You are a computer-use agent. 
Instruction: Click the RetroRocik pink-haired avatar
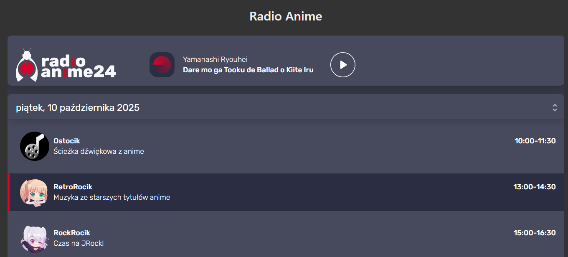(34, 192)
